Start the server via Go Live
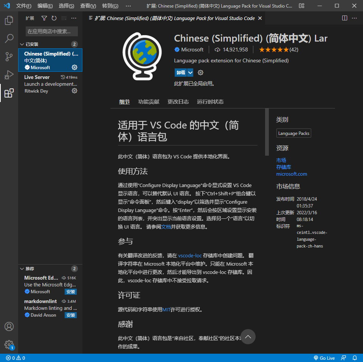363x362 pixels. tap(324, 358)
